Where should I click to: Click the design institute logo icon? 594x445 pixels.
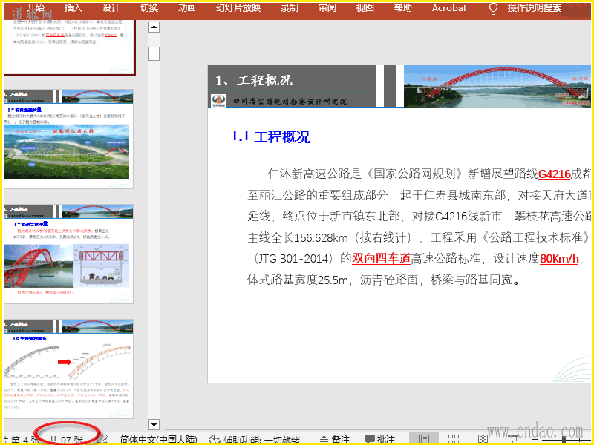pyautogui.click(x=218, y=101)
